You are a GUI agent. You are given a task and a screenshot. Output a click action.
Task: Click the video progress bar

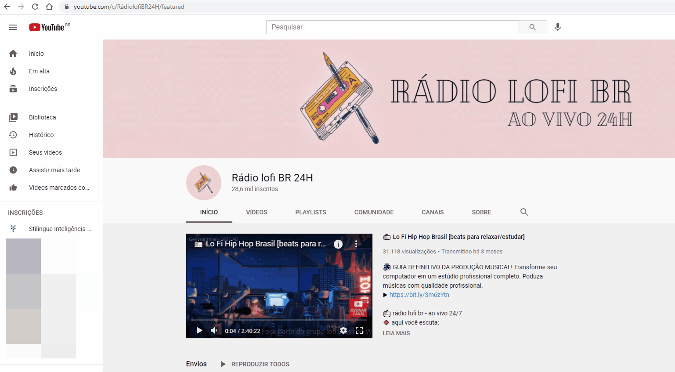[x=279, y=320]
